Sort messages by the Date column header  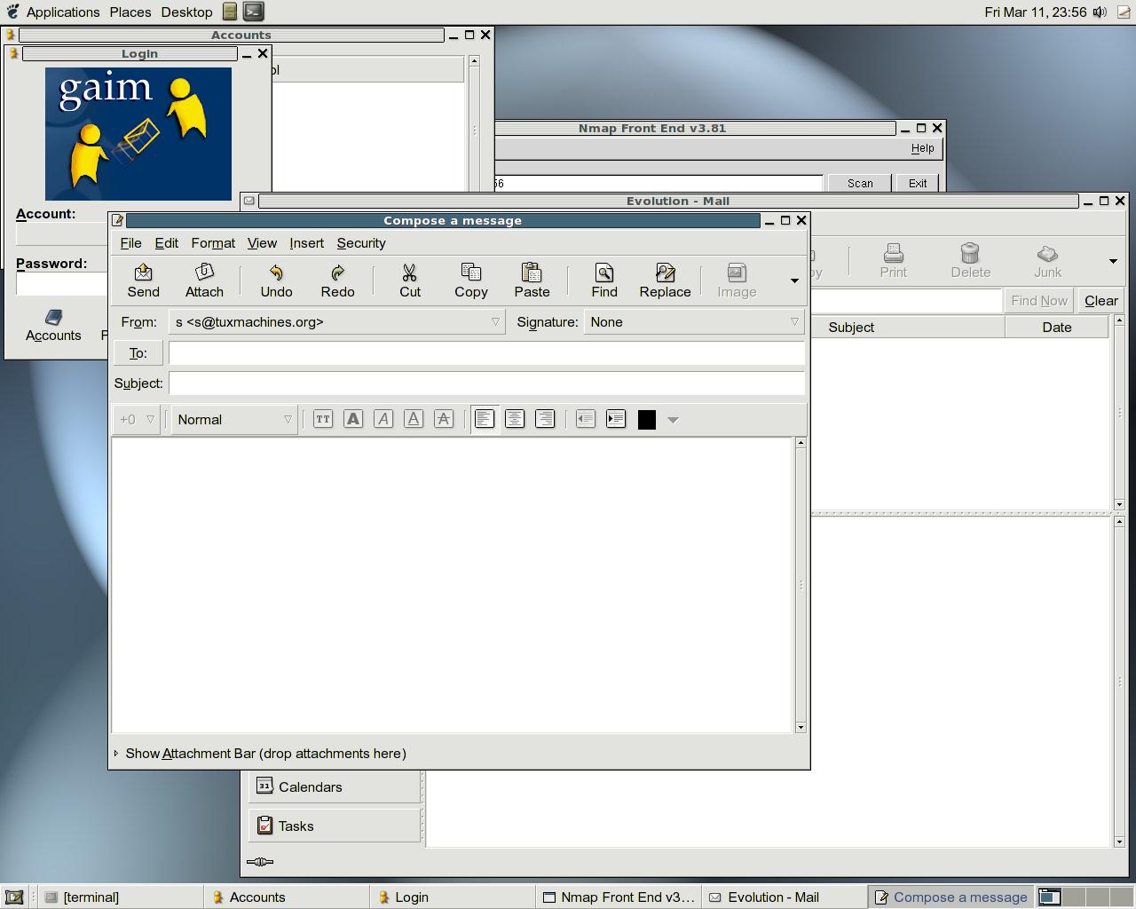(1057, 328)
